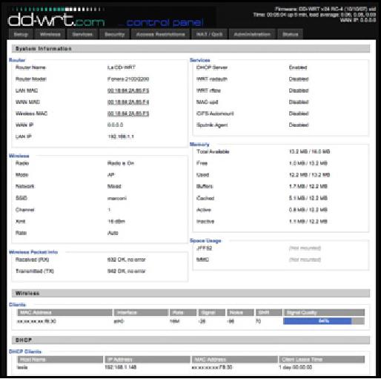Open the Services tab
Viewport: 381px width, 379px height.
click(82, 34)
